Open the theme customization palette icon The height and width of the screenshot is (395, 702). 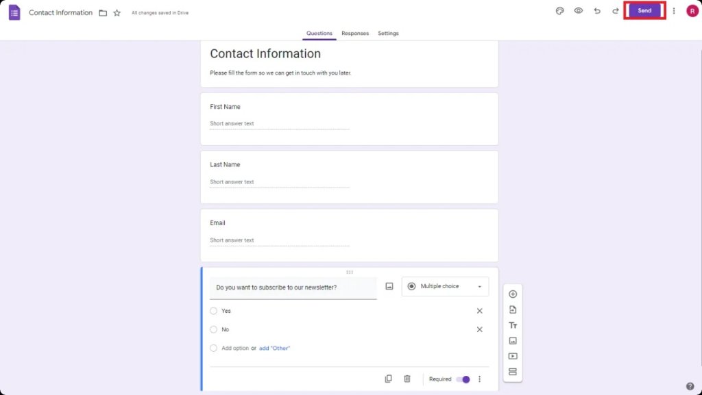tap(559, 11)
